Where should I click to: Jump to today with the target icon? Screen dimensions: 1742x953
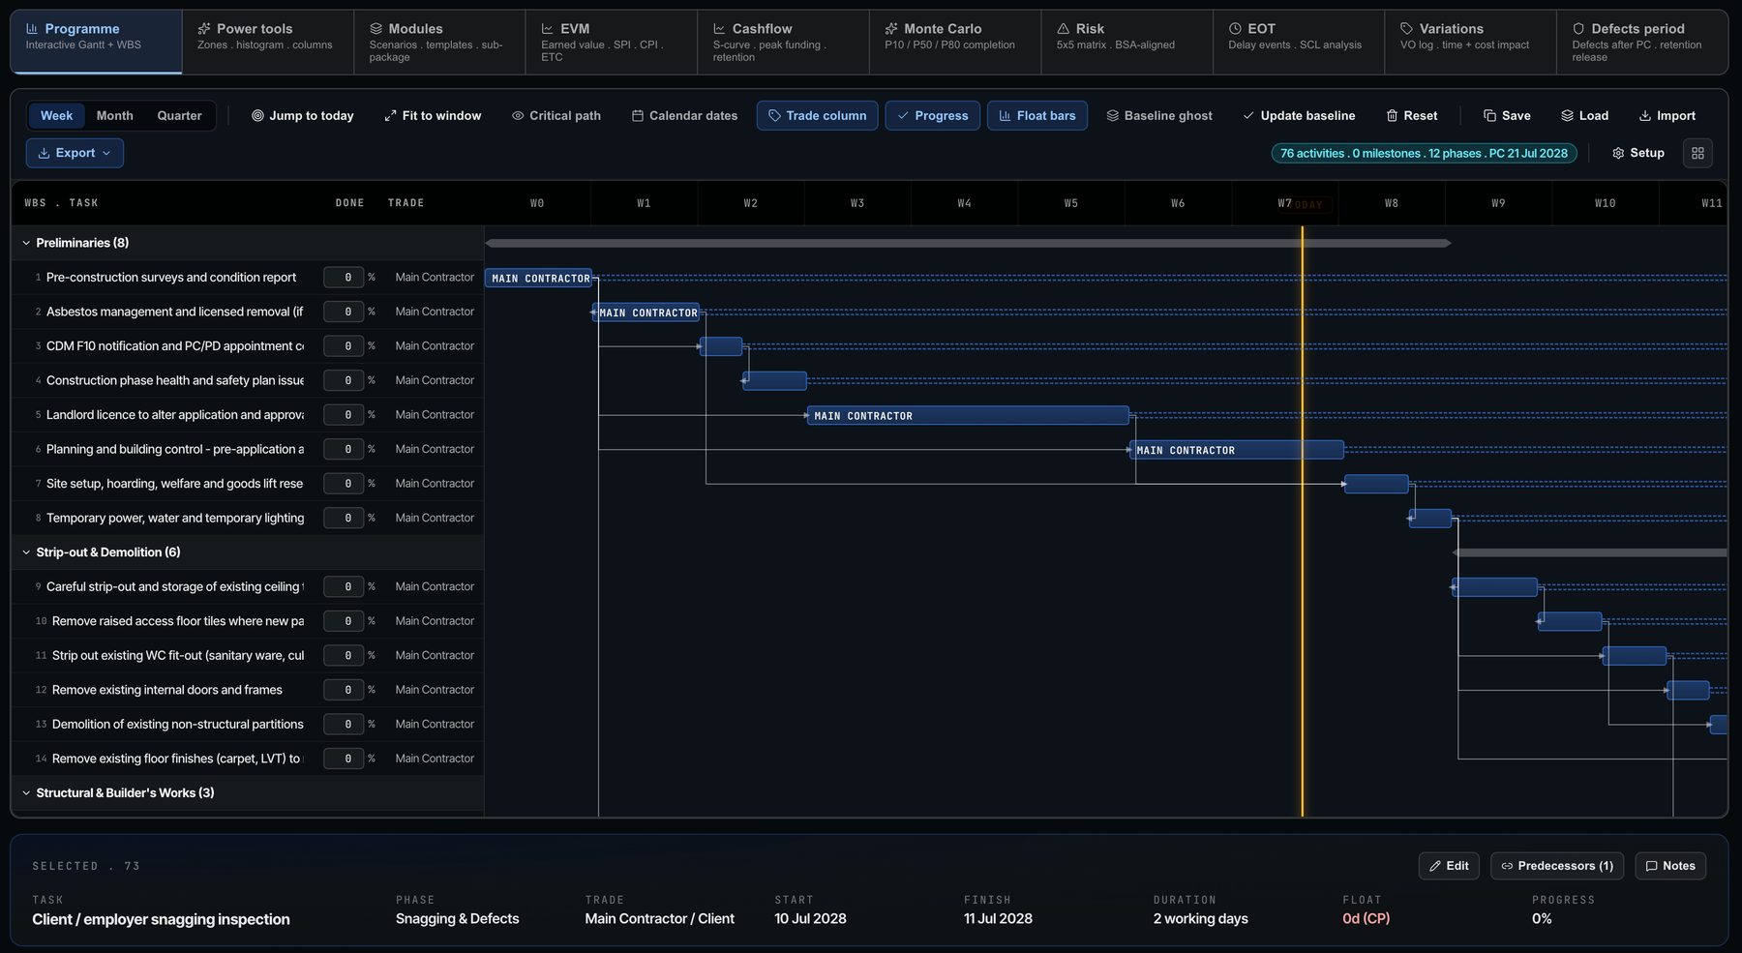click(x=303, y=115)
